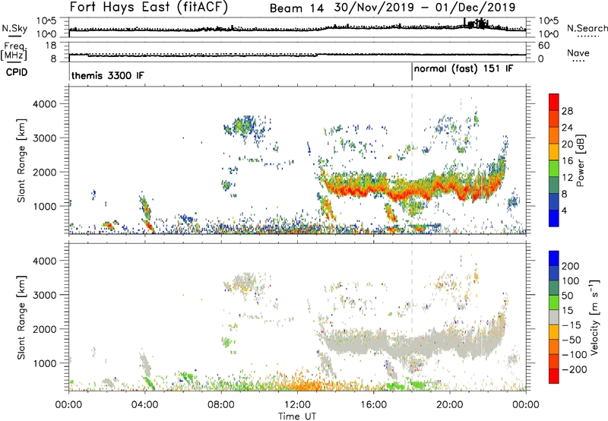Viewport: 608px width, 421px height.
Task: Select the "themis 3300 IF" CPID entry
Action: (x=107, y=75)
